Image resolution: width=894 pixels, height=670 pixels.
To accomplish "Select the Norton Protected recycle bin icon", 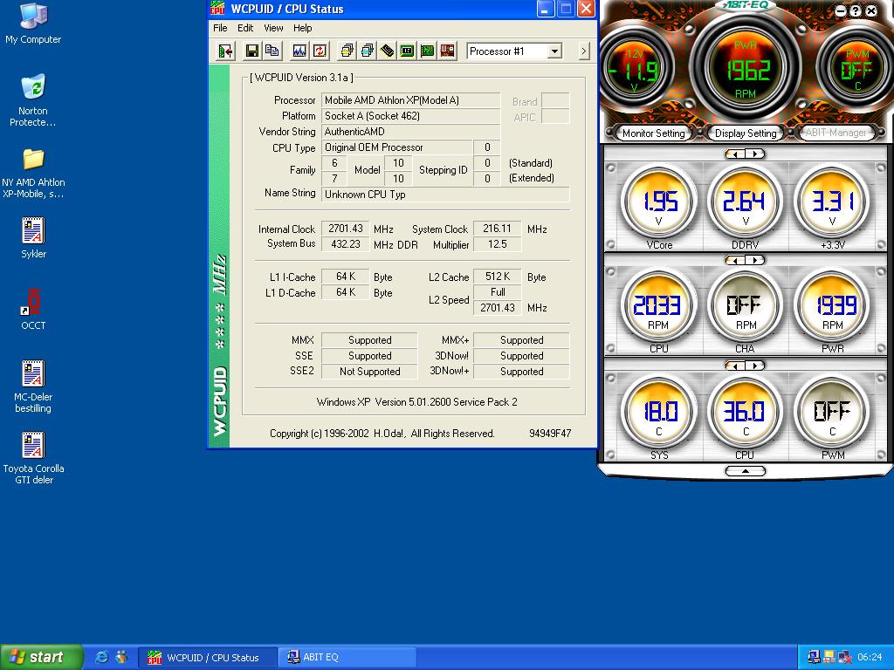I will pos(33,99).
